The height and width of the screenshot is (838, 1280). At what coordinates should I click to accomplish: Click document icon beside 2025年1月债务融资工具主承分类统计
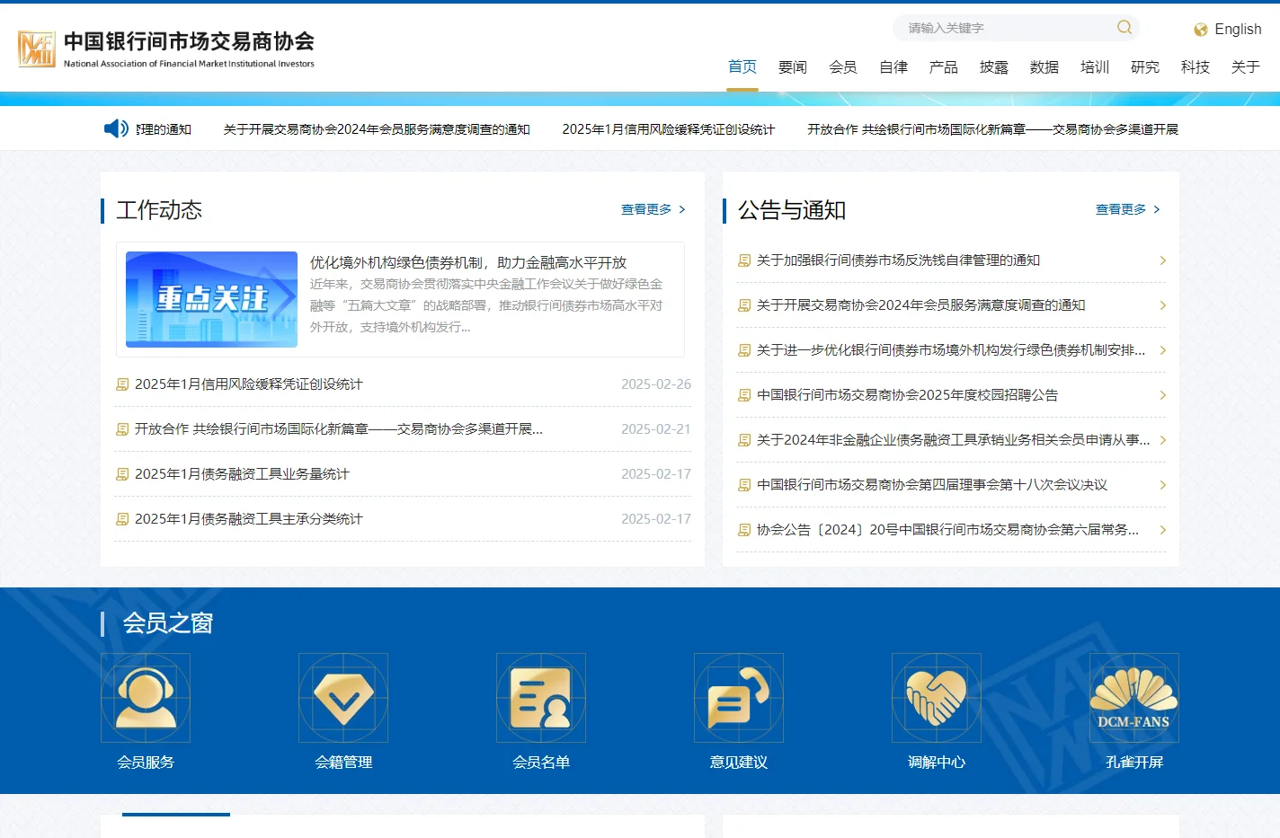pos(122,519)
